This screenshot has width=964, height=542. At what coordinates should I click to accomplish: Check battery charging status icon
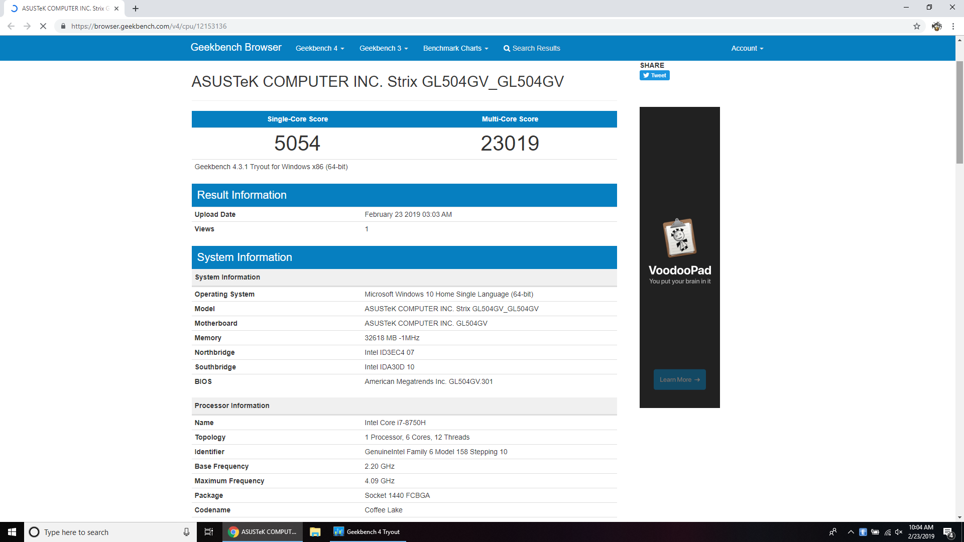point(875,532)
